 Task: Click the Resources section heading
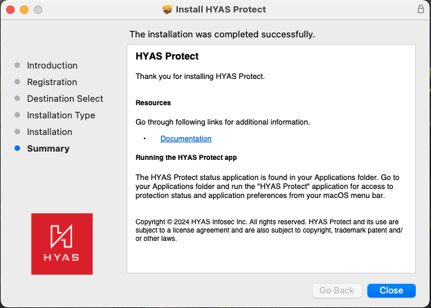coord(153,102)
